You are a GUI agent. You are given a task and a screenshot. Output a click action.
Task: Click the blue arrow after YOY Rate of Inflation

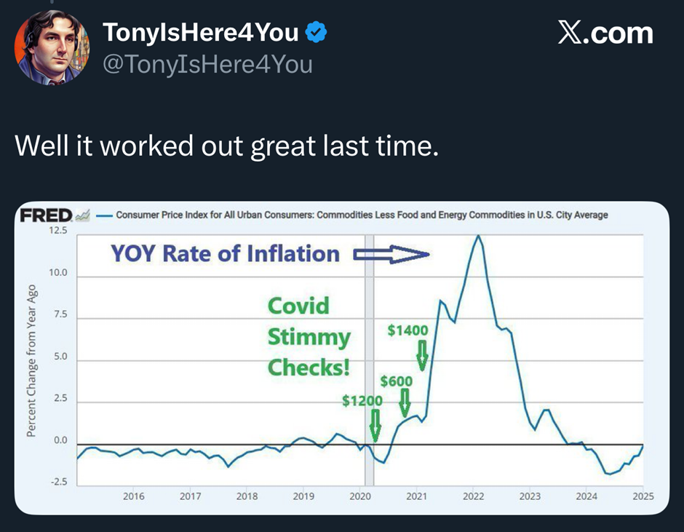[391, 254]
